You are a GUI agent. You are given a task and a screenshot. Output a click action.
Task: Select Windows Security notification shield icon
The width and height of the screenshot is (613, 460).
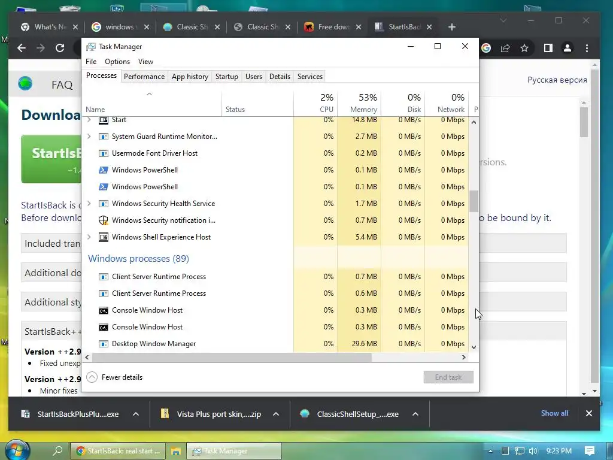[103, 220]
